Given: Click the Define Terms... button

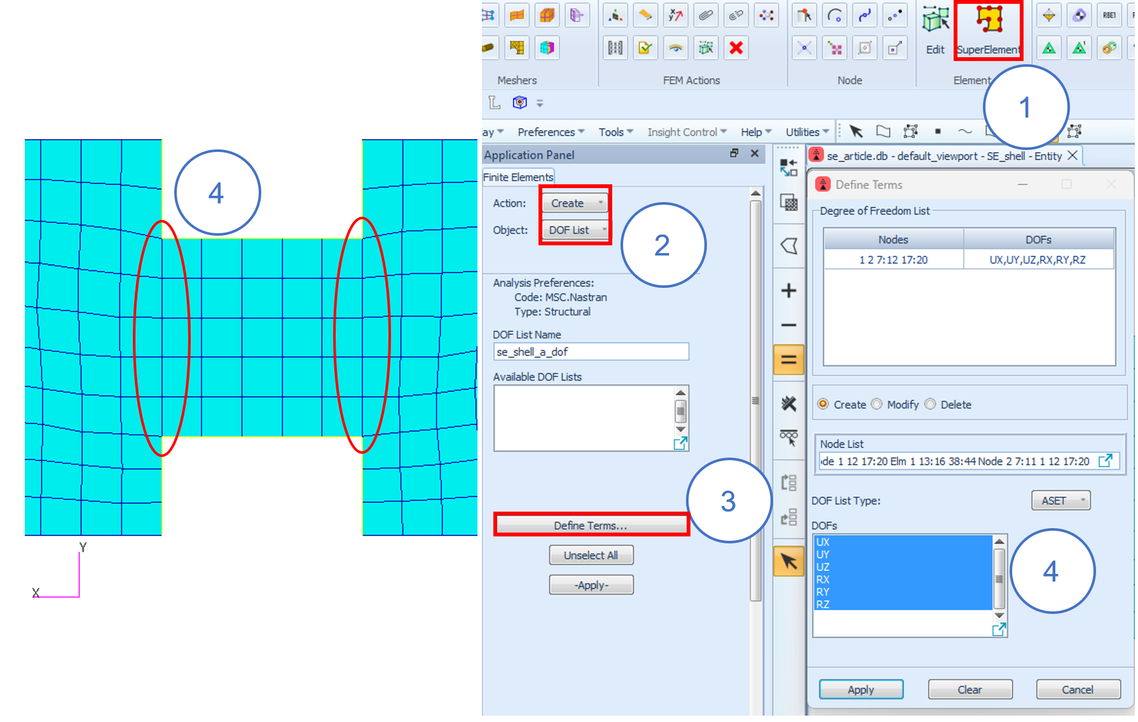Looking at the screenshot, I should 591,526.
